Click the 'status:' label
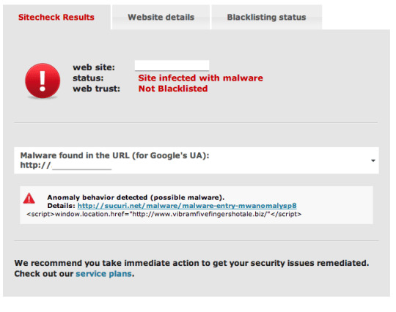396x312 pixels. coord(88,78)
